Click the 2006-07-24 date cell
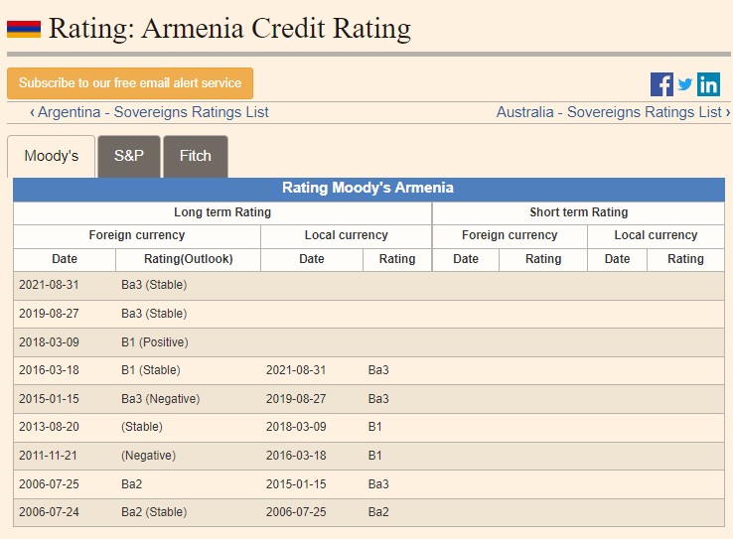This screenshot has width=733, height=539. (49, 512)
